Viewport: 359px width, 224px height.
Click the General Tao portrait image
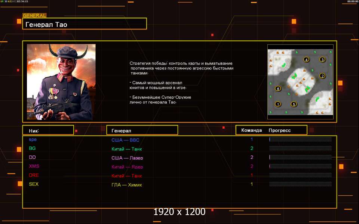coord(61,82)
